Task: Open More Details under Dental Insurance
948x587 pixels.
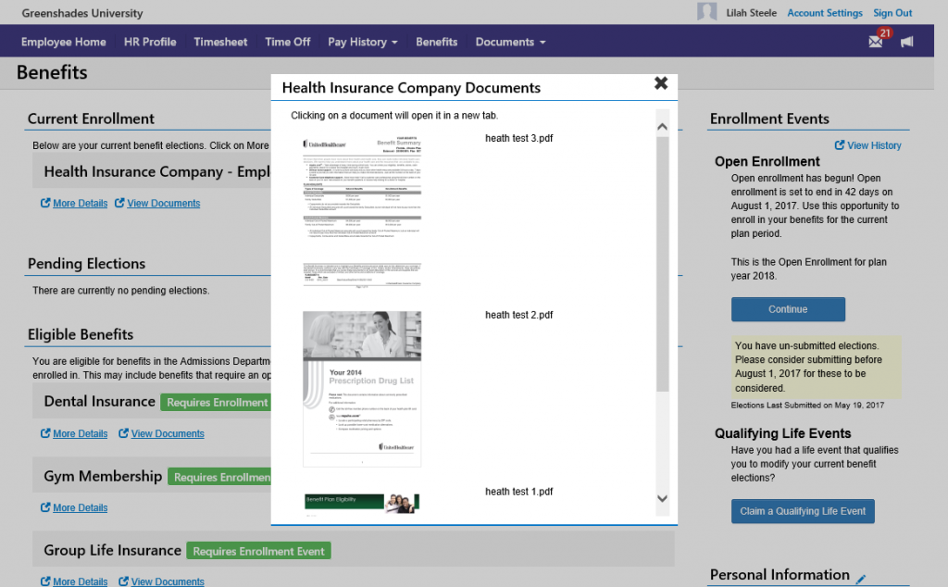Action: (x=80, y=433)
